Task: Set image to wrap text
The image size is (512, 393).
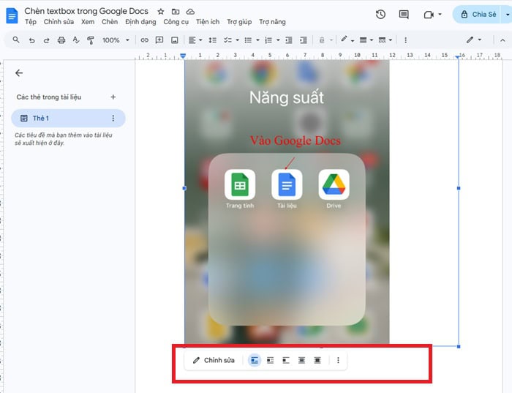Action: pos(270,360)
